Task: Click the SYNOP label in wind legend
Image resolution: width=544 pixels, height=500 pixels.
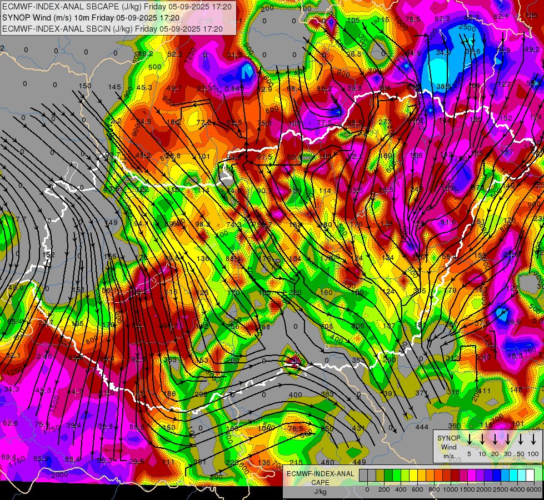Action: (448, 438)
